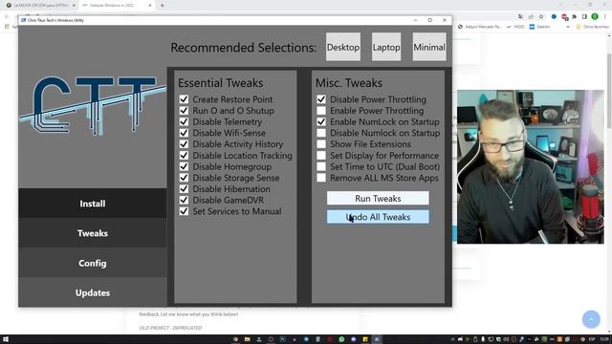This screenshot has height=344, width=612.
Task: Uncheck Disable GameDVR option
Action: pos(184,200)
